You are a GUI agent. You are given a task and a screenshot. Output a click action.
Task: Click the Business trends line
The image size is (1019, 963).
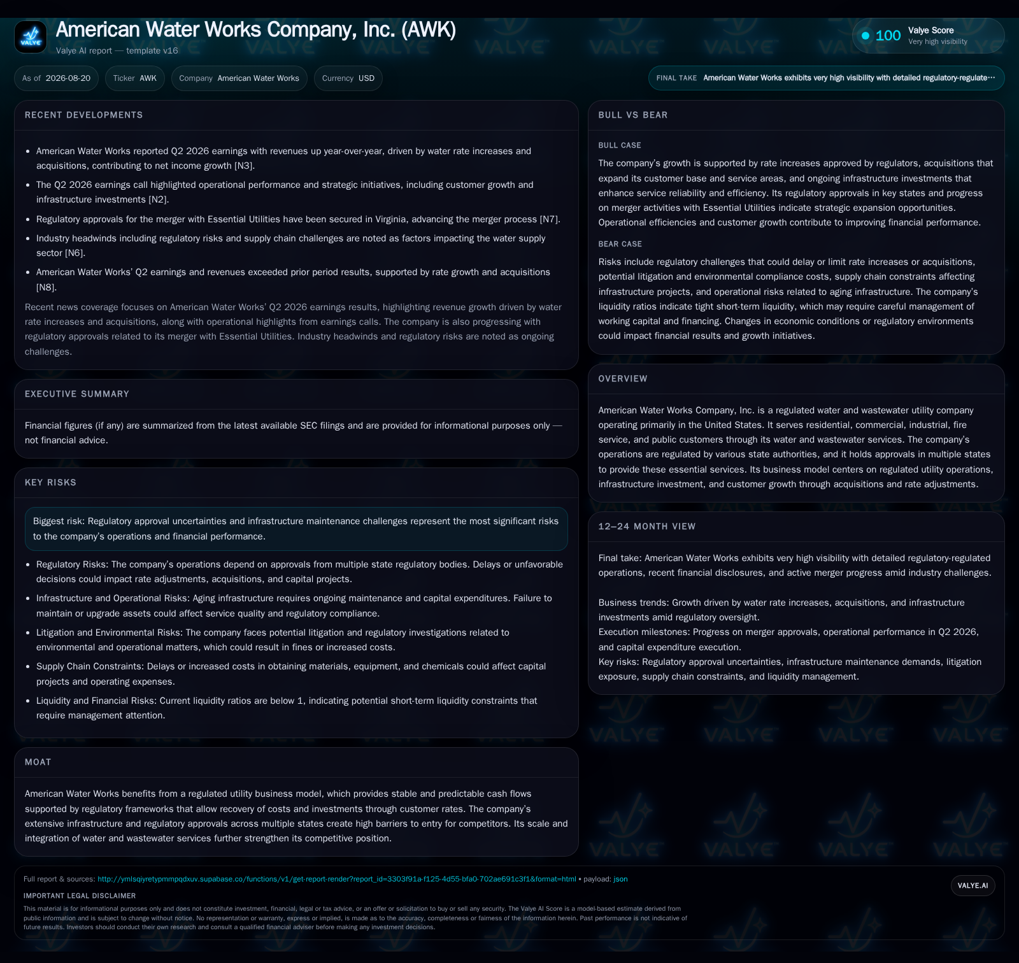[781, 610]
